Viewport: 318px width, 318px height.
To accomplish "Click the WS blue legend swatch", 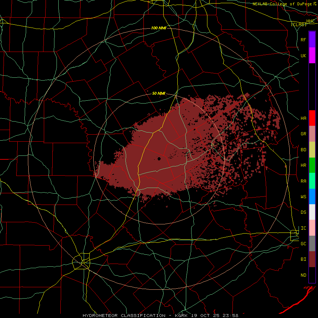I will coord(312,196).
